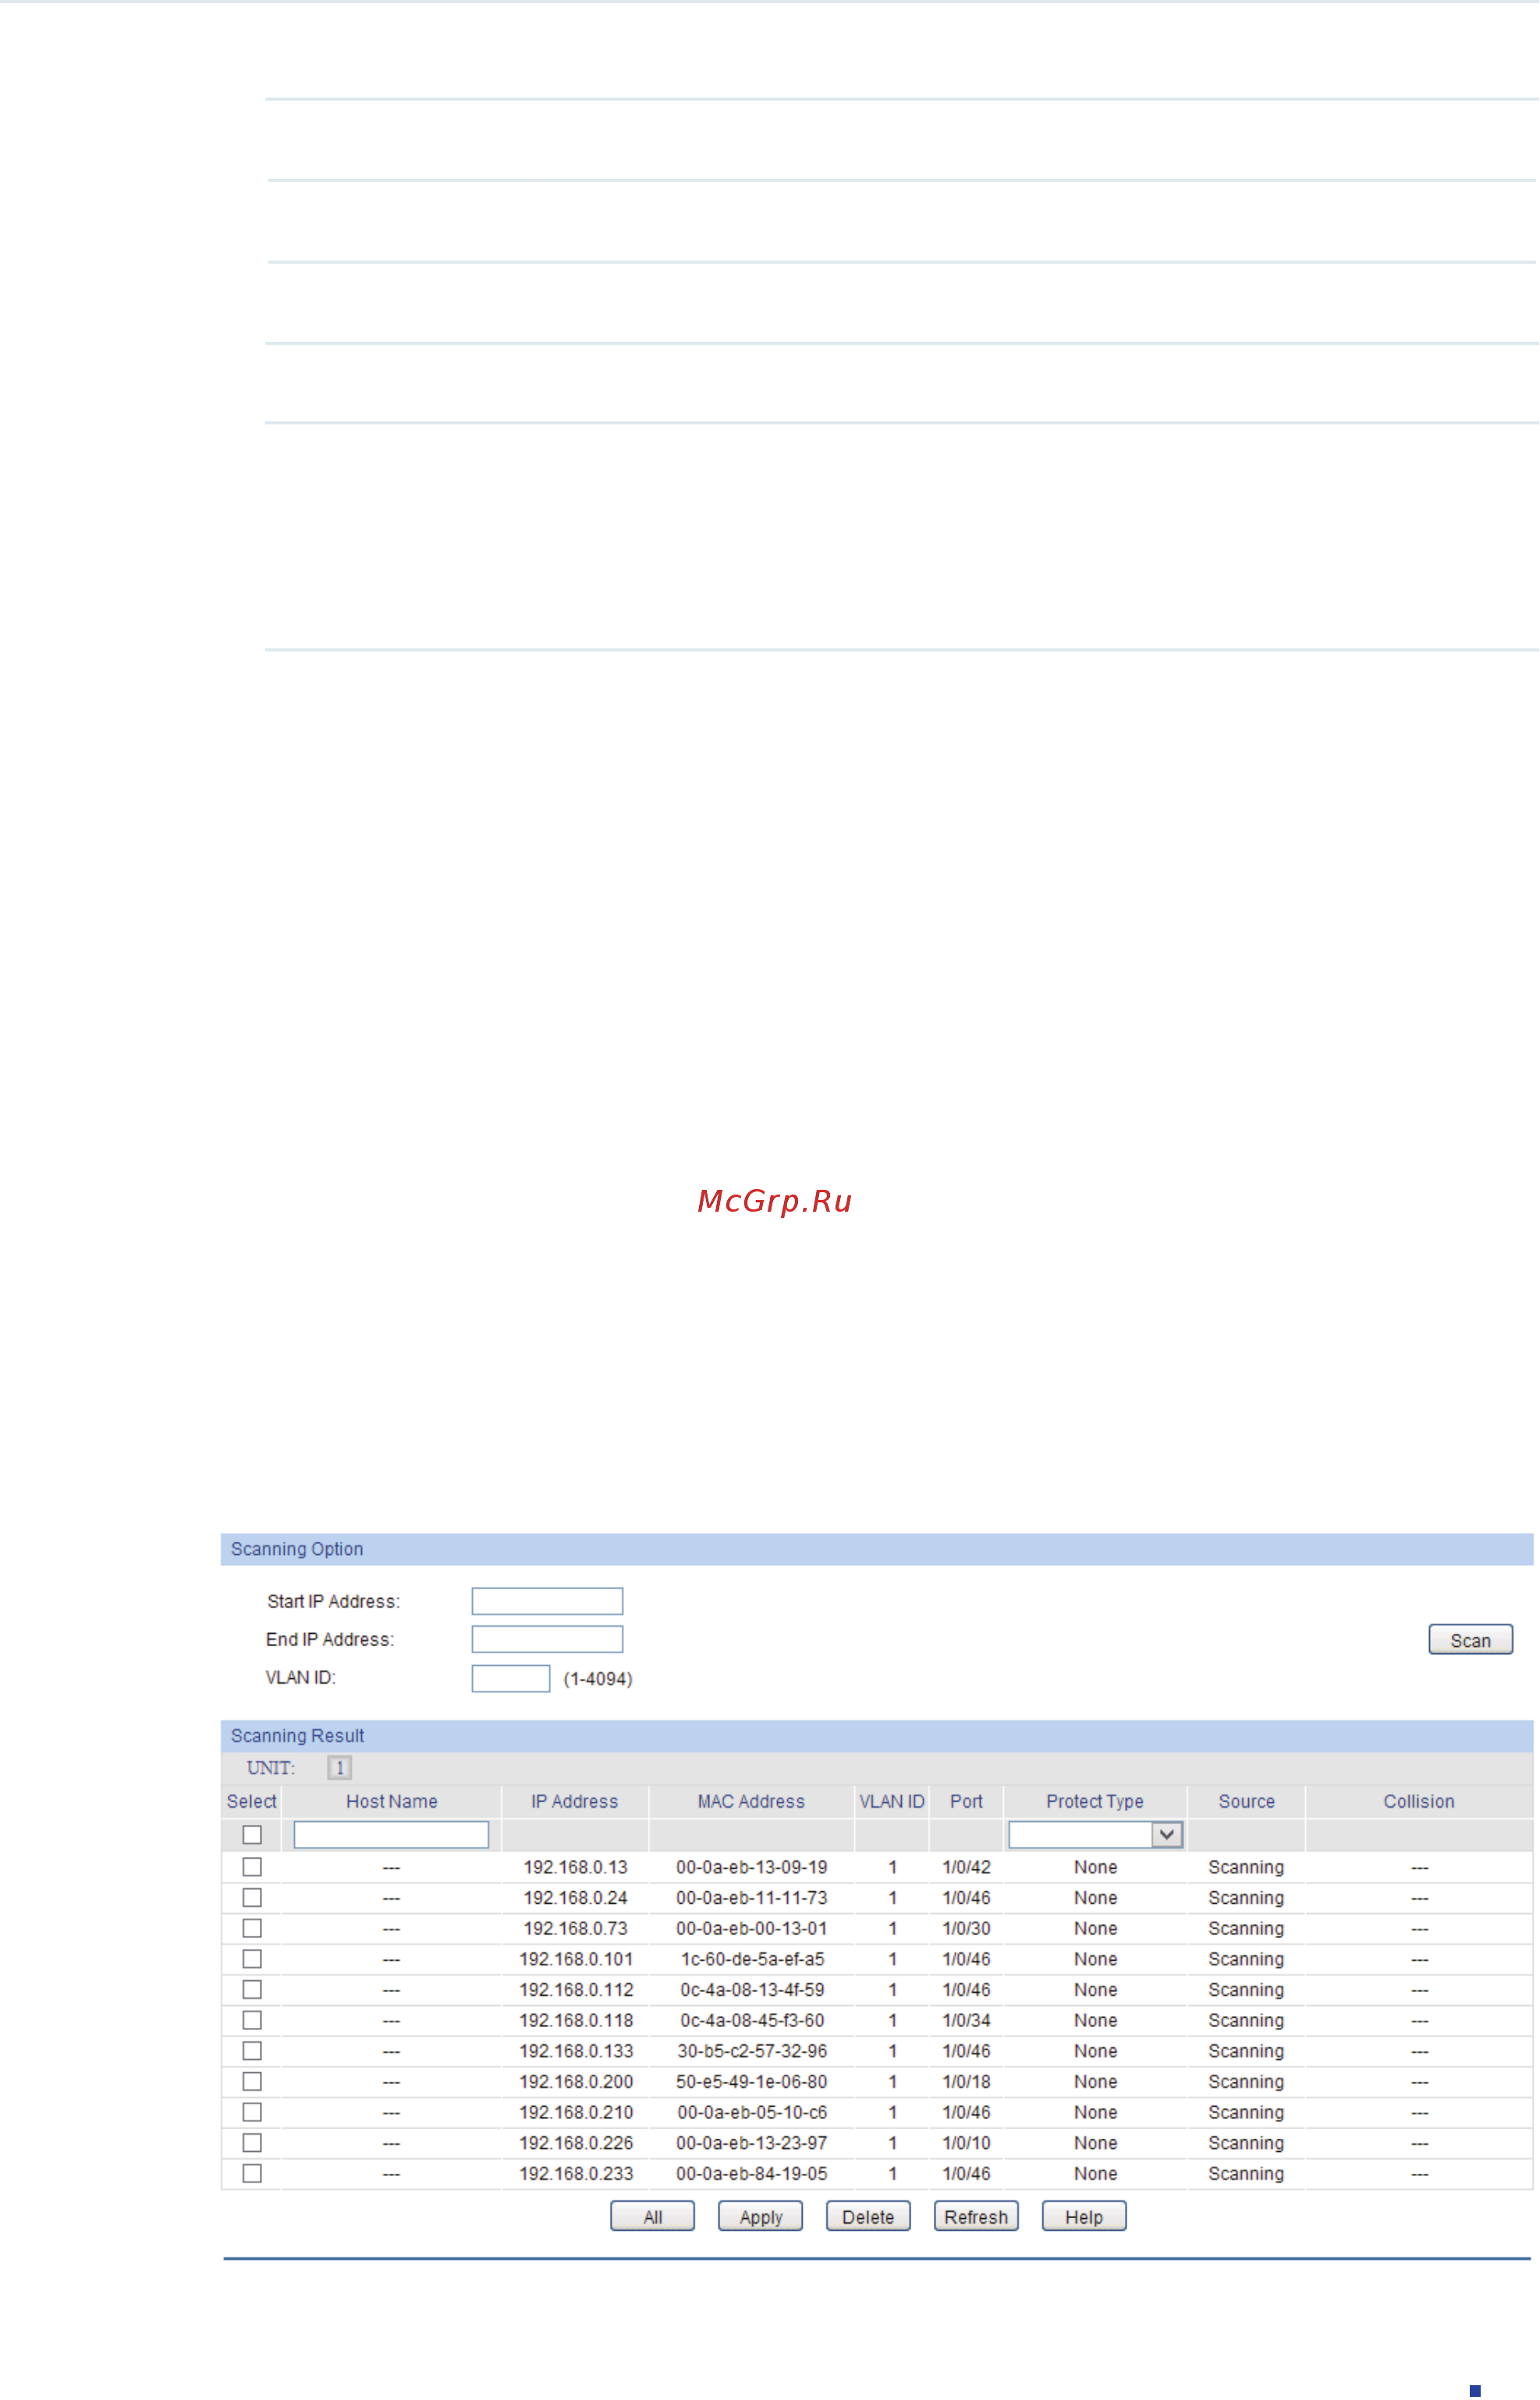This screenshot has width=1540, height=2400.
Task: Focus the Host Name filter field
Action: tap(391, 1834)
